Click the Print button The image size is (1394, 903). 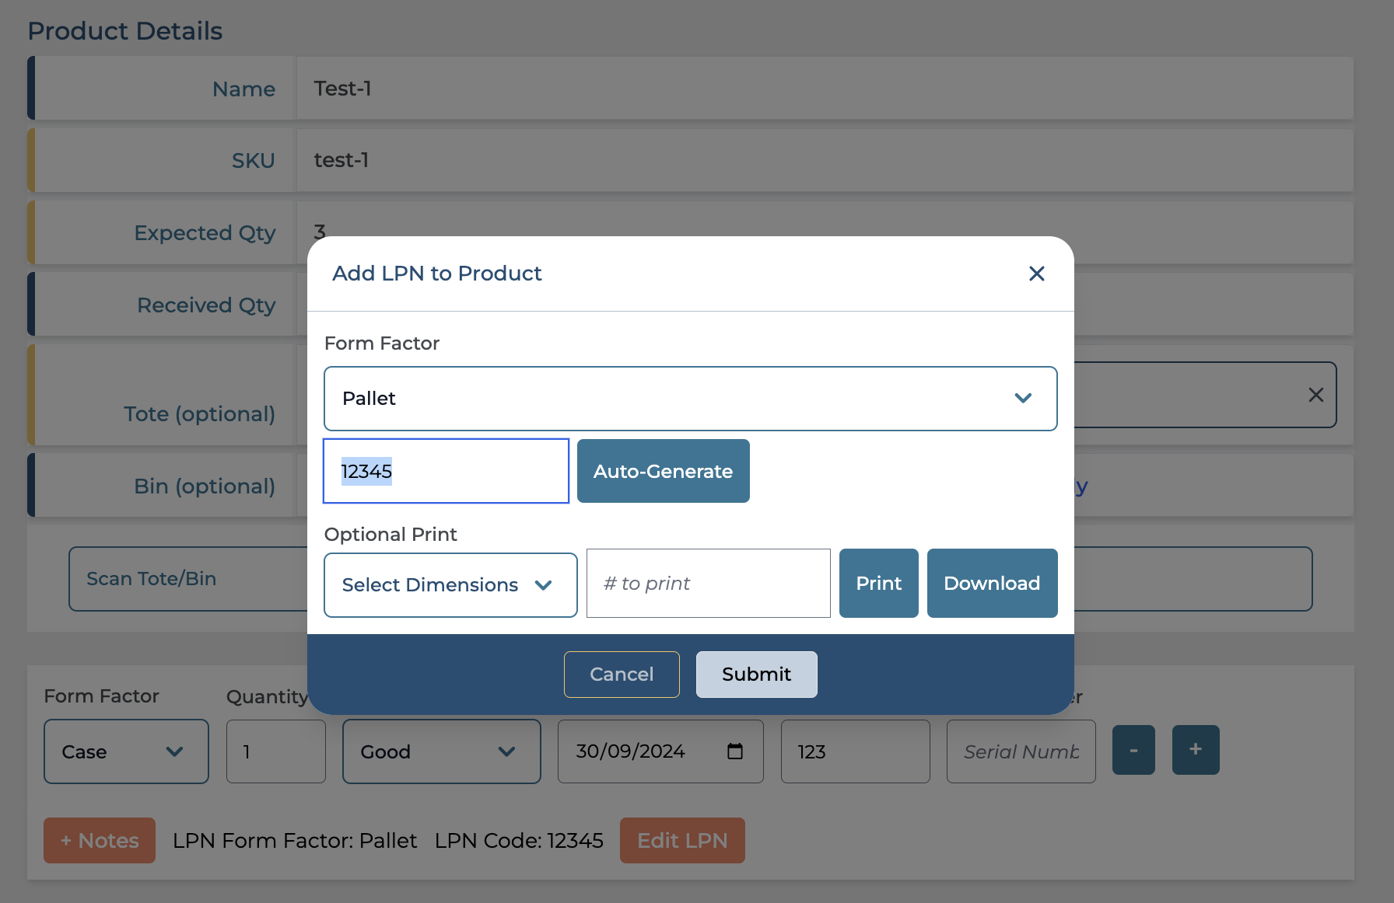coord(878,584)
